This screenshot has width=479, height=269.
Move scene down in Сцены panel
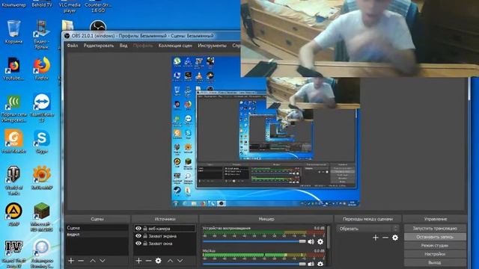coord(103,261)
